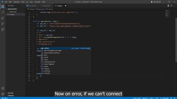Screen dimensions: 177x99
Task: Click the Spaces: 4 indentation setting
Action: pyautogui.click(x=145, y=98)
